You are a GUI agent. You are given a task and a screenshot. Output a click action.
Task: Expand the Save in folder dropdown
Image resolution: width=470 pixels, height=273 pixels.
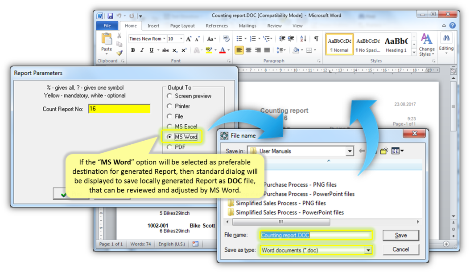pyautogui.click(x=350, y=151)
